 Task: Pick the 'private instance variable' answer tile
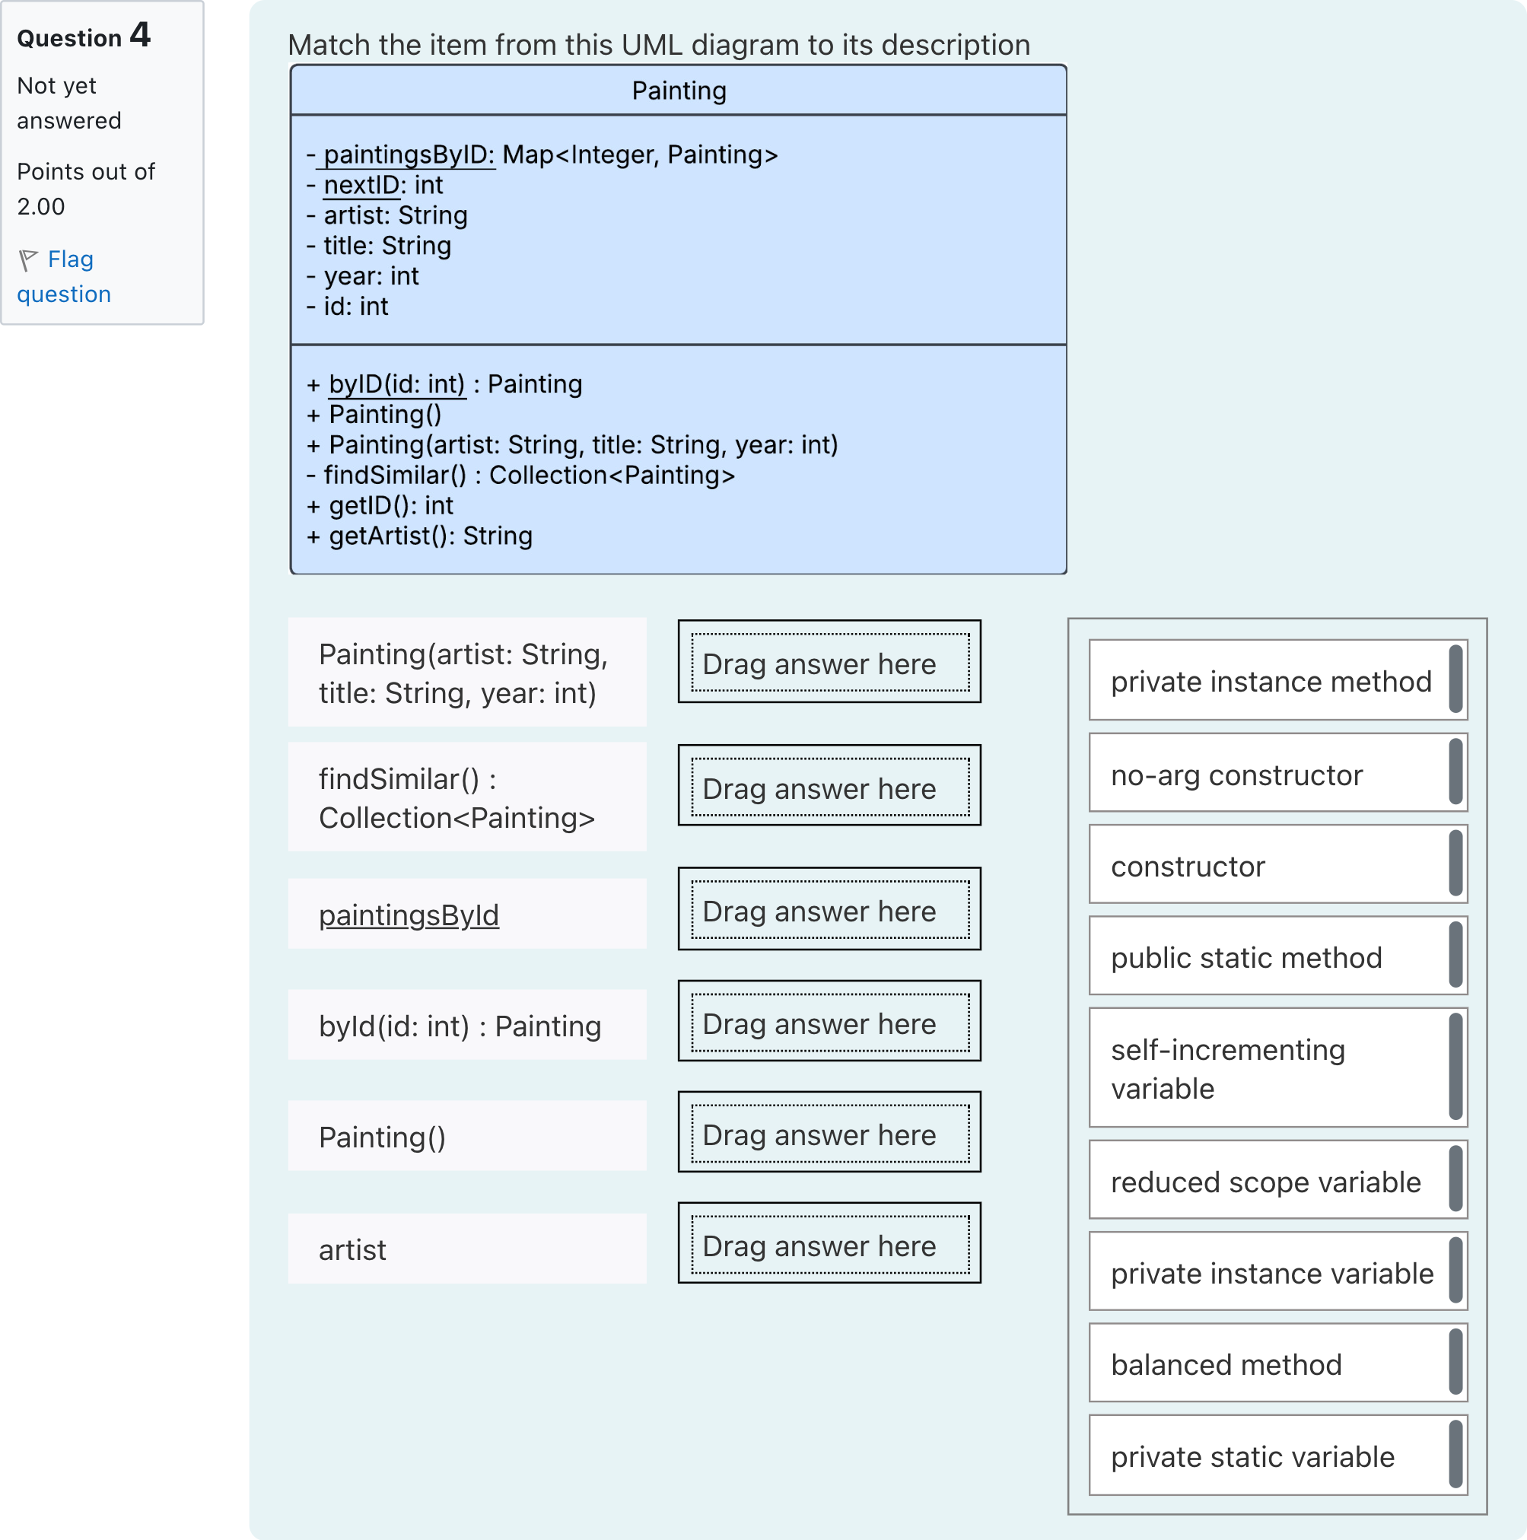[x=1271, y=1274]
